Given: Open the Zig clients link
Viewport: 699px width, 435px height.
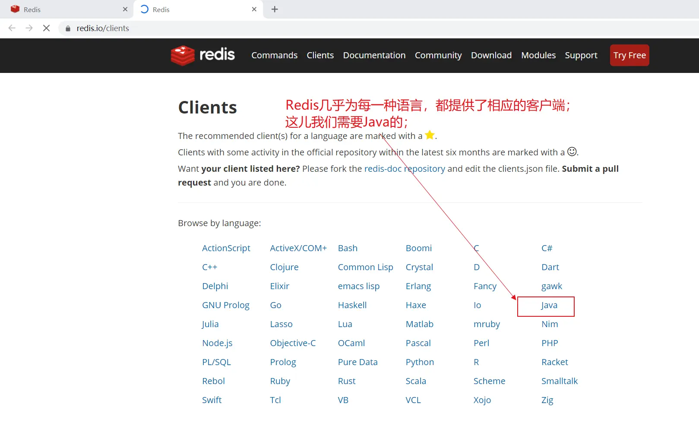Looking at the screenshot, I should 547,400.
